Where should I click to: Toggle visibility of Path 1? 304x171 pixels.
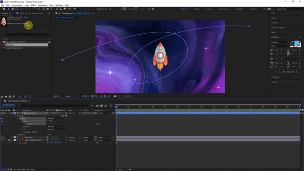2,121
